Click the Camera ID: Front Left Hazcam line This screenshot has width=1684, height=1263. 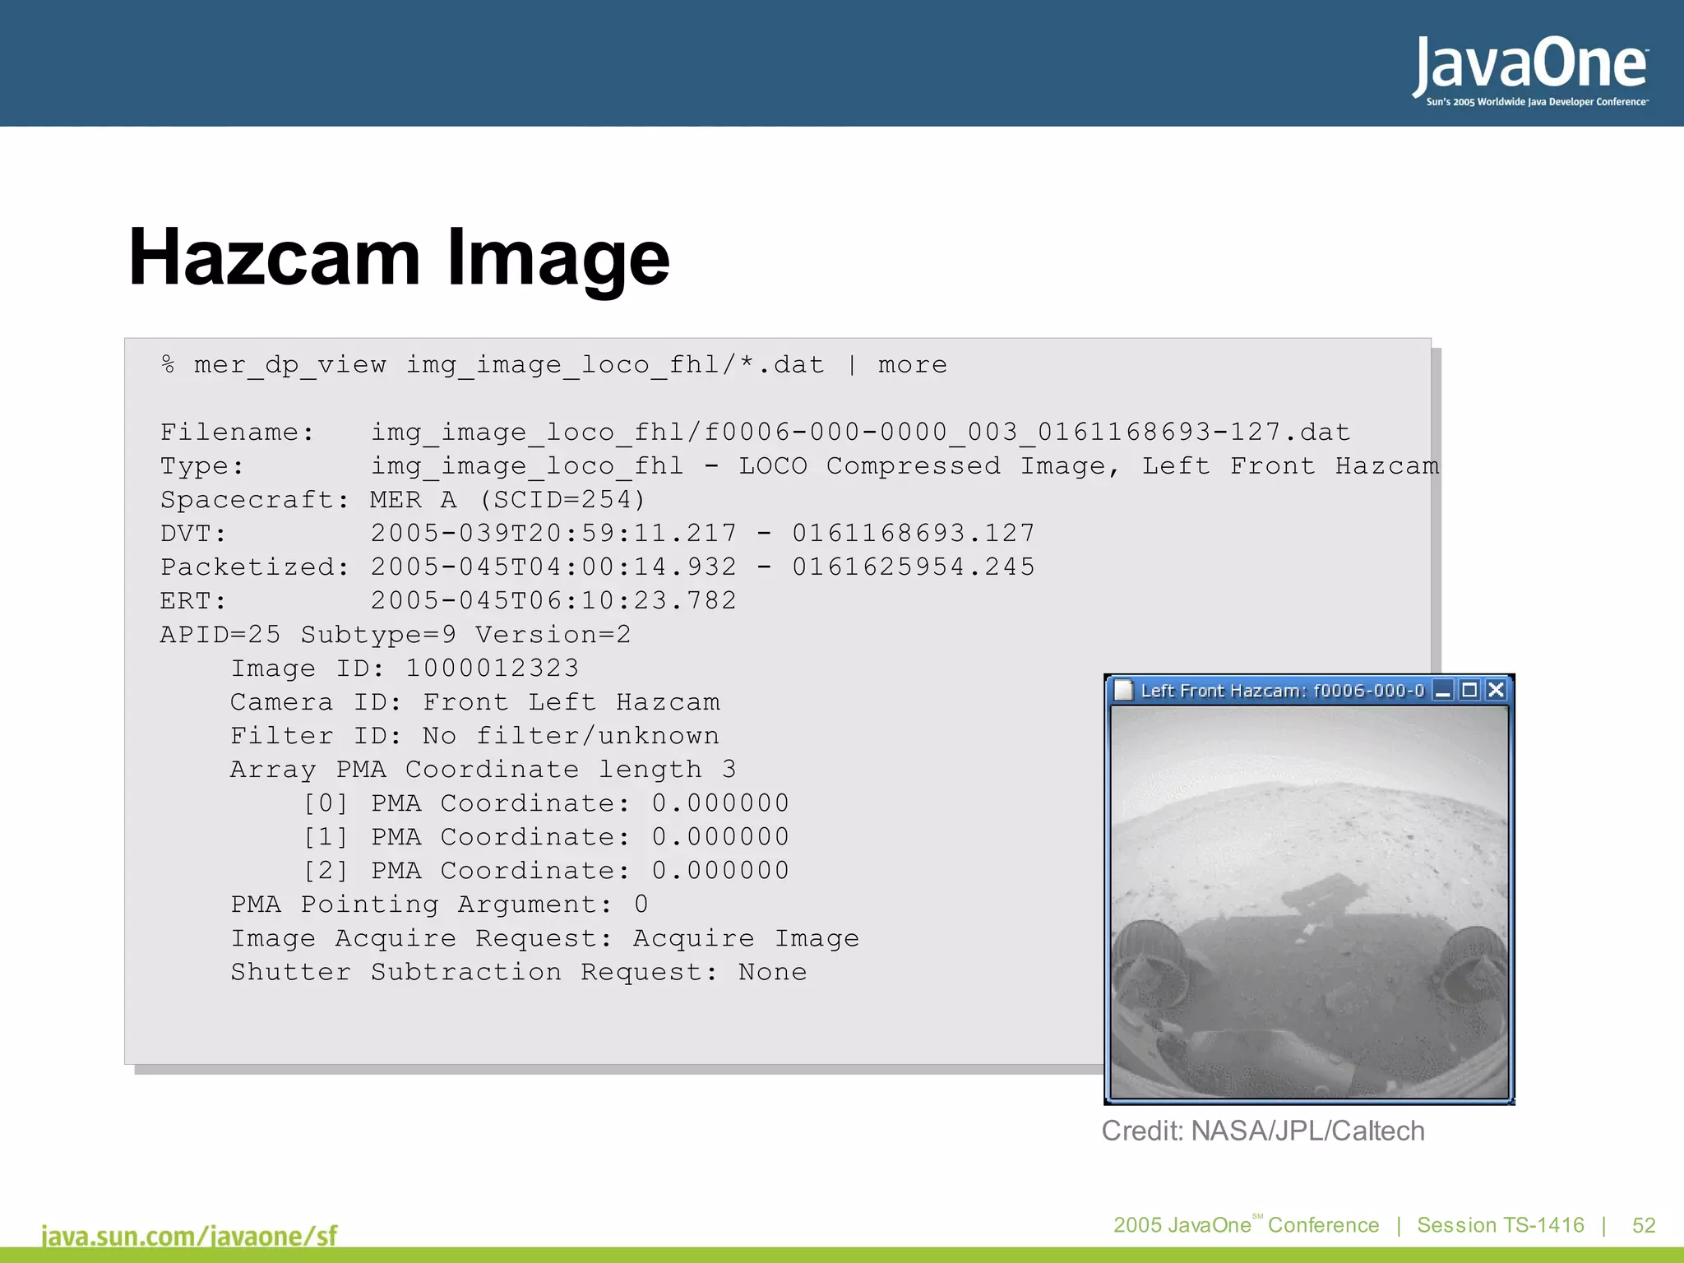474,701
